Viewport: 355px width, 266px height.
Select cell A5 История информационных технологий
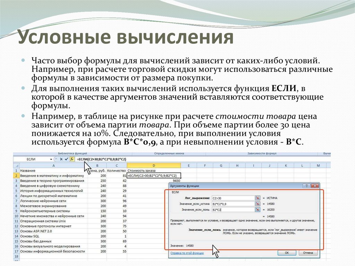coord(52,191)
